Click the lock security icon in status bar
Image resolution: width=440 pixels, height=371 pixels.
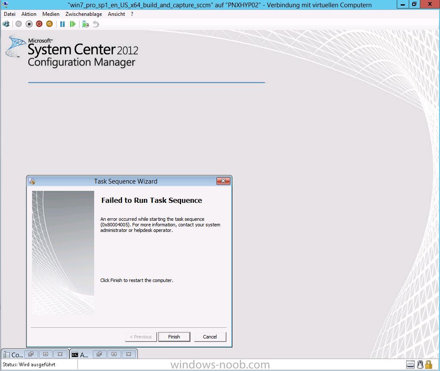pyautogui.click(x=428, y=365)
